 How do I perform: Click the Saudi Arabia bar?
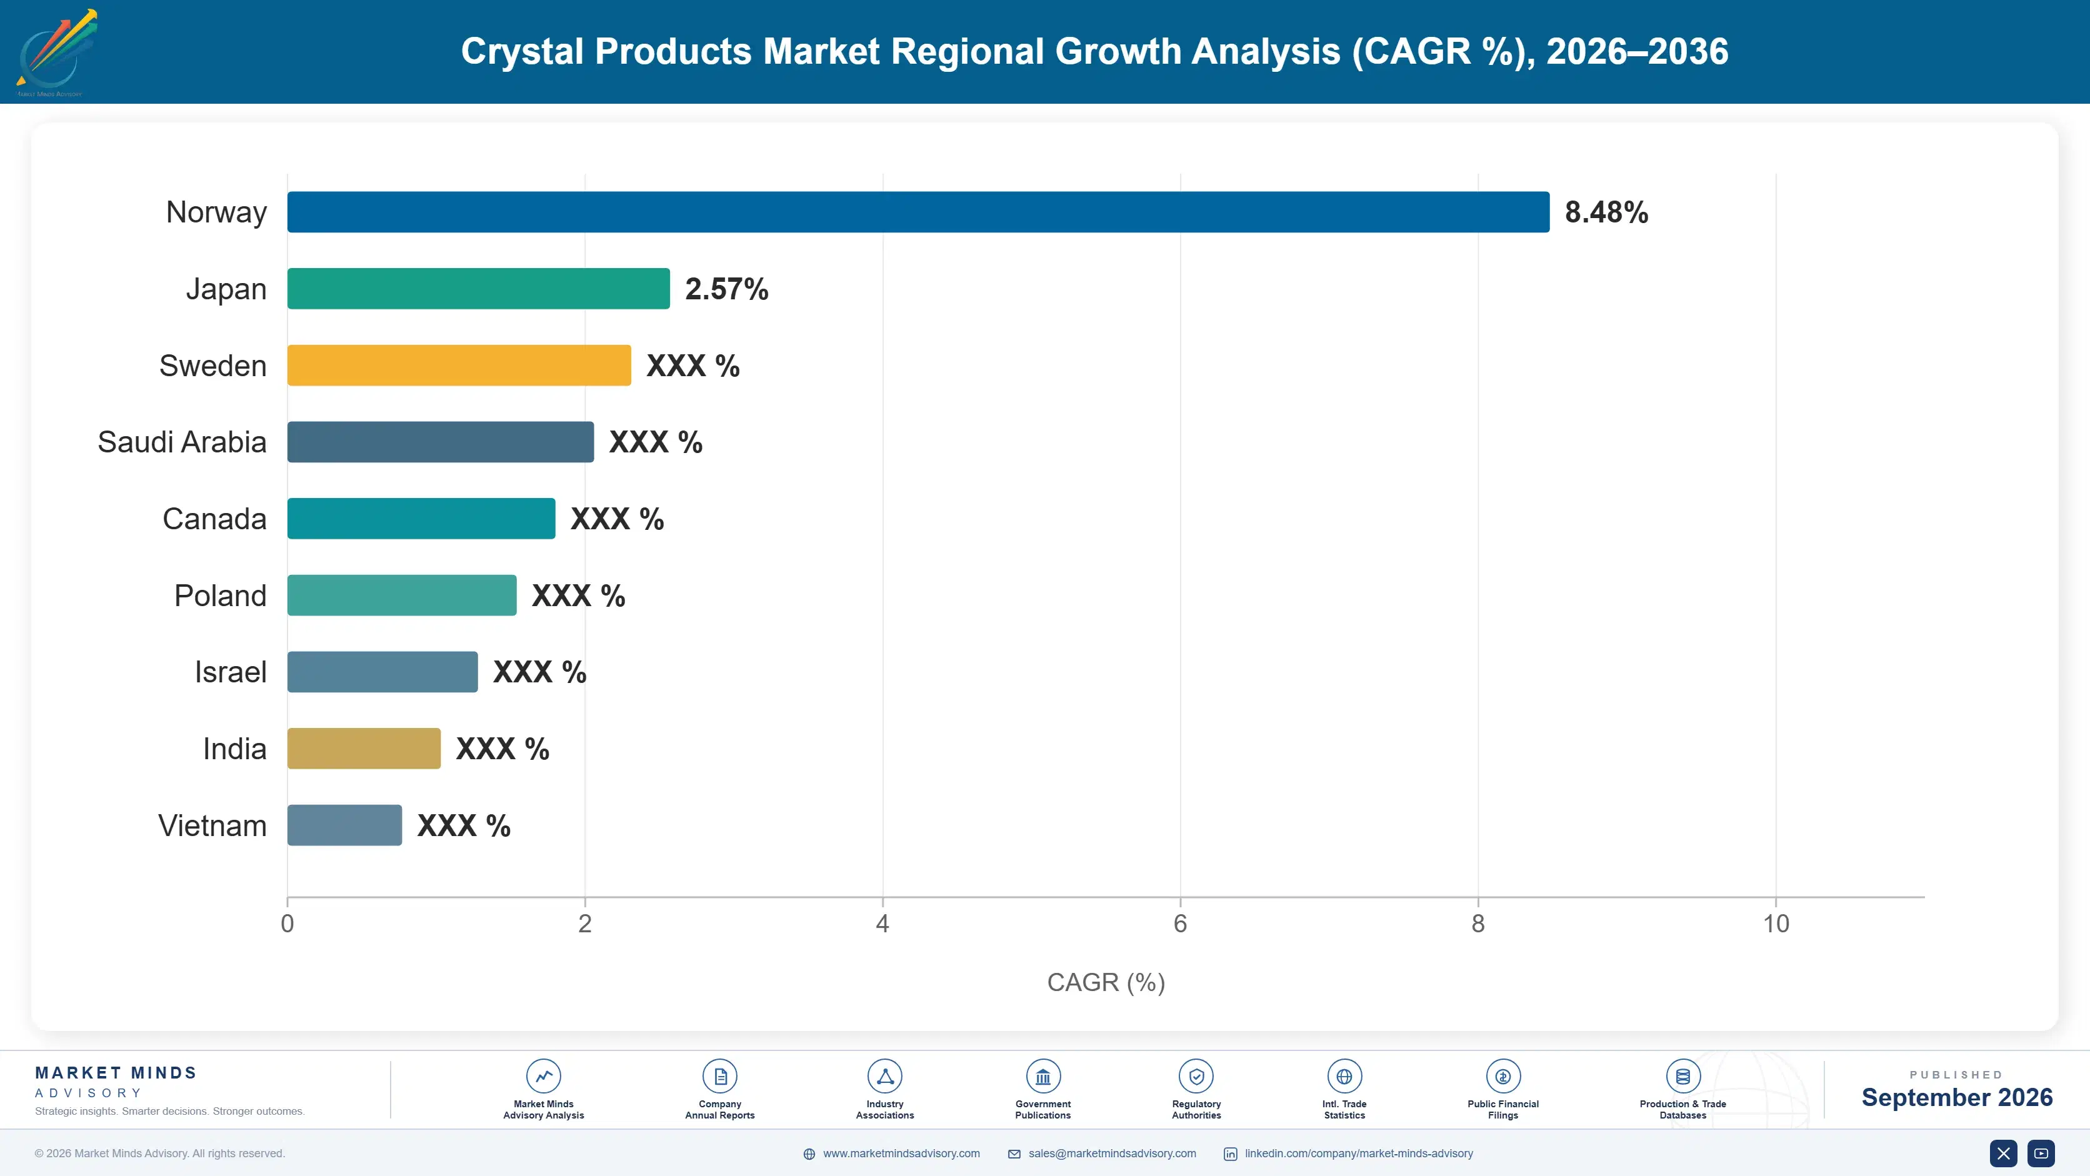point(441,442)
